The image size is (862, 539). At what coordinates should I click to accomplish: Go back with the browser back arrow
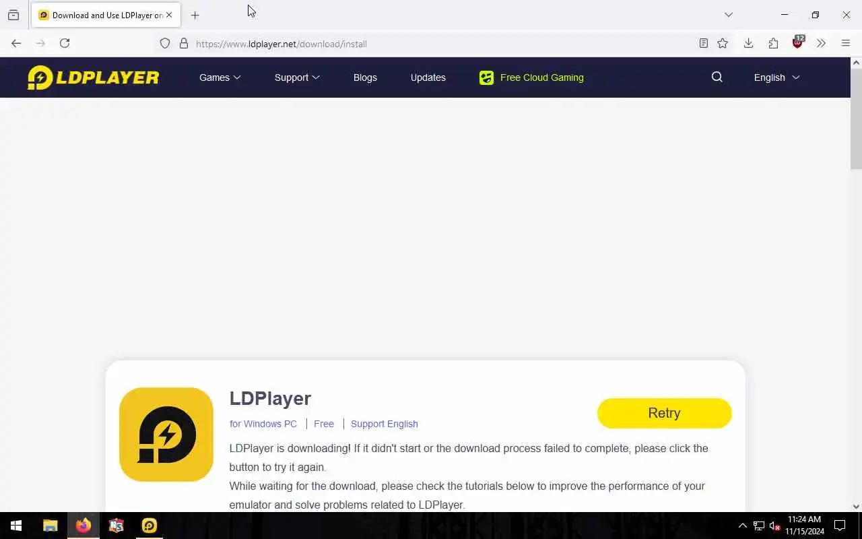(16, 43)
